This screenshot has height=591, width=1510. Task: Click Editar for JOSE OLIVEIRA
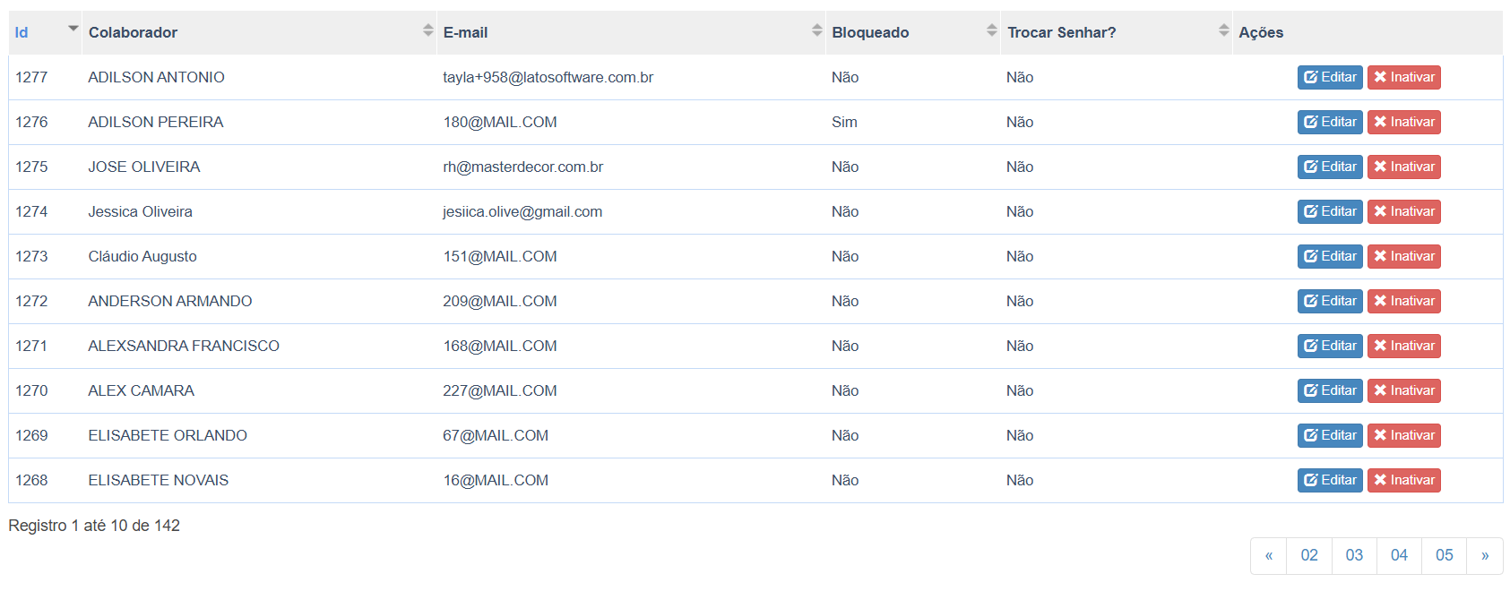tap(1330, 167)
